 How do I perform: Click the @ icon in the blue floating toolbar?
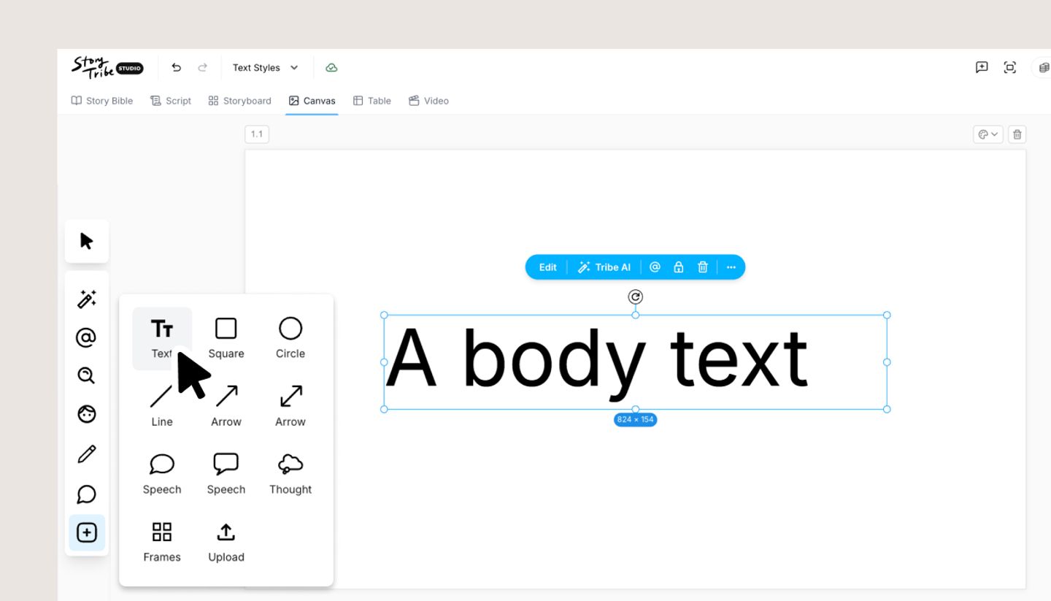click(x=655, y=267)
